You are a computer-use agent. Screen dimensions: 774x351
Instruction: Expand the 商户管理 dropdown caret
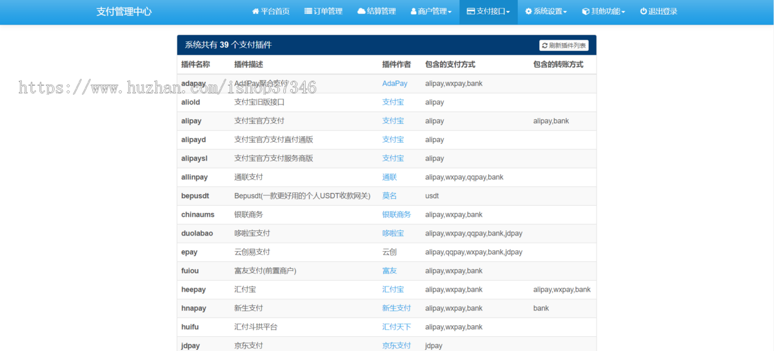(450, 12)
